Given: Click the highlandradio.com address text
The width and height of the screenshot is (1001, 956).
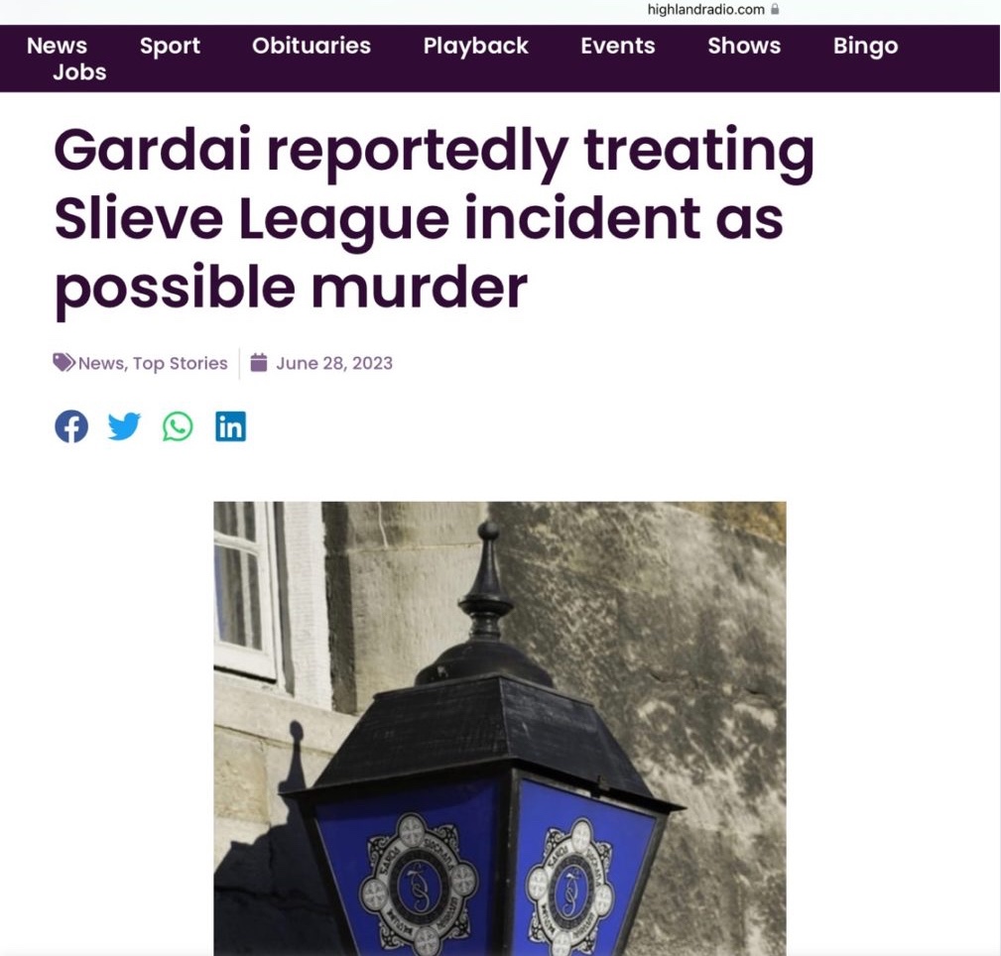Looking at the screenshot, I should (x=705, y=10).
